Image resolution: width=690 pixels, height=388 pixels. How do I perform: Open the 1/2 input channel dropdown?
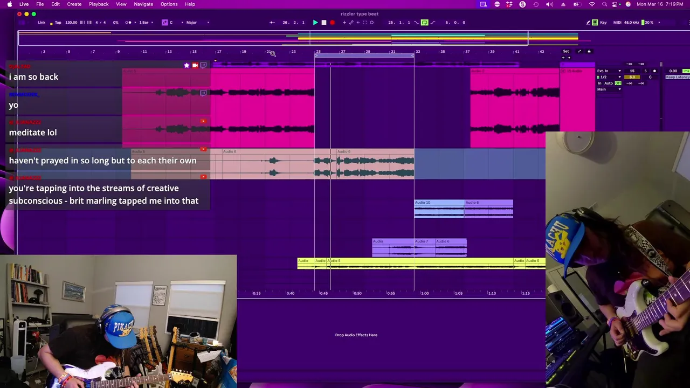(x=609, y=77)
